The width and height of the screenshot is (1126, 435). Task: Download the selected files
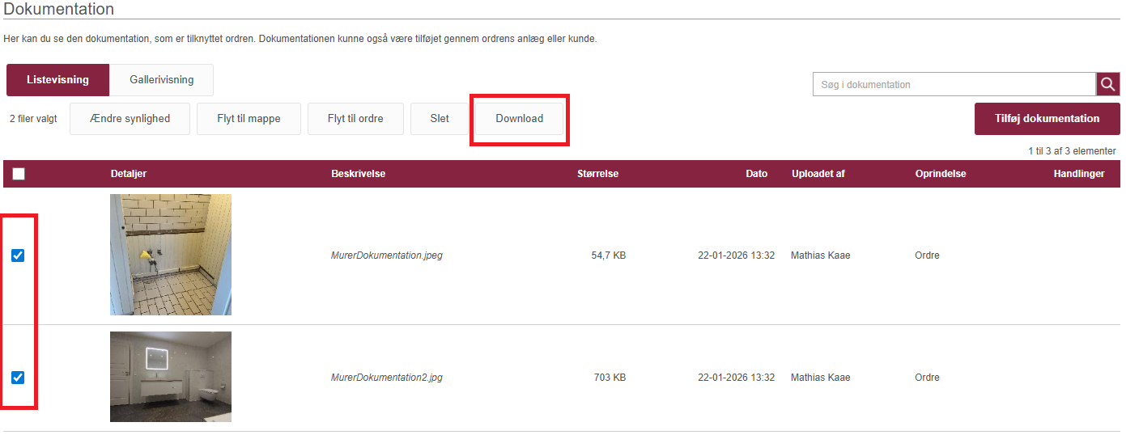(x=519, y=118)
